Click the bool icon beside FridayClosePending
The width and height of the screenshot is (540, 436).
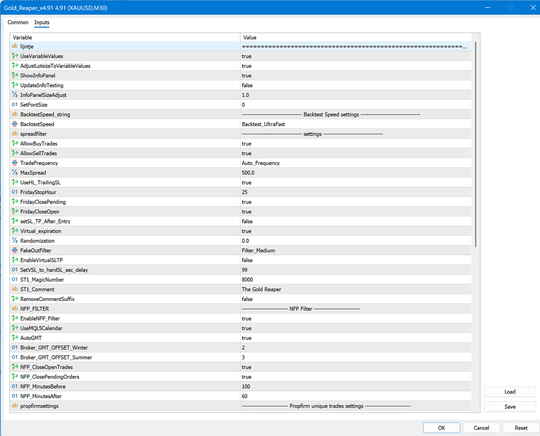[15, 202]
